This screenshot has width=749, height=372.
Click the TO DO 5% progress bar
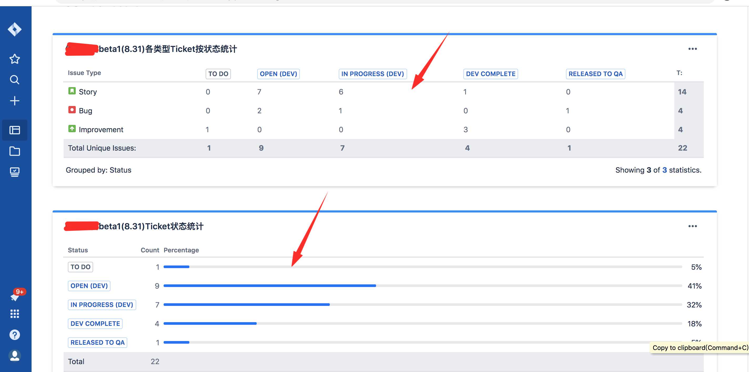(x=422, y=267)
